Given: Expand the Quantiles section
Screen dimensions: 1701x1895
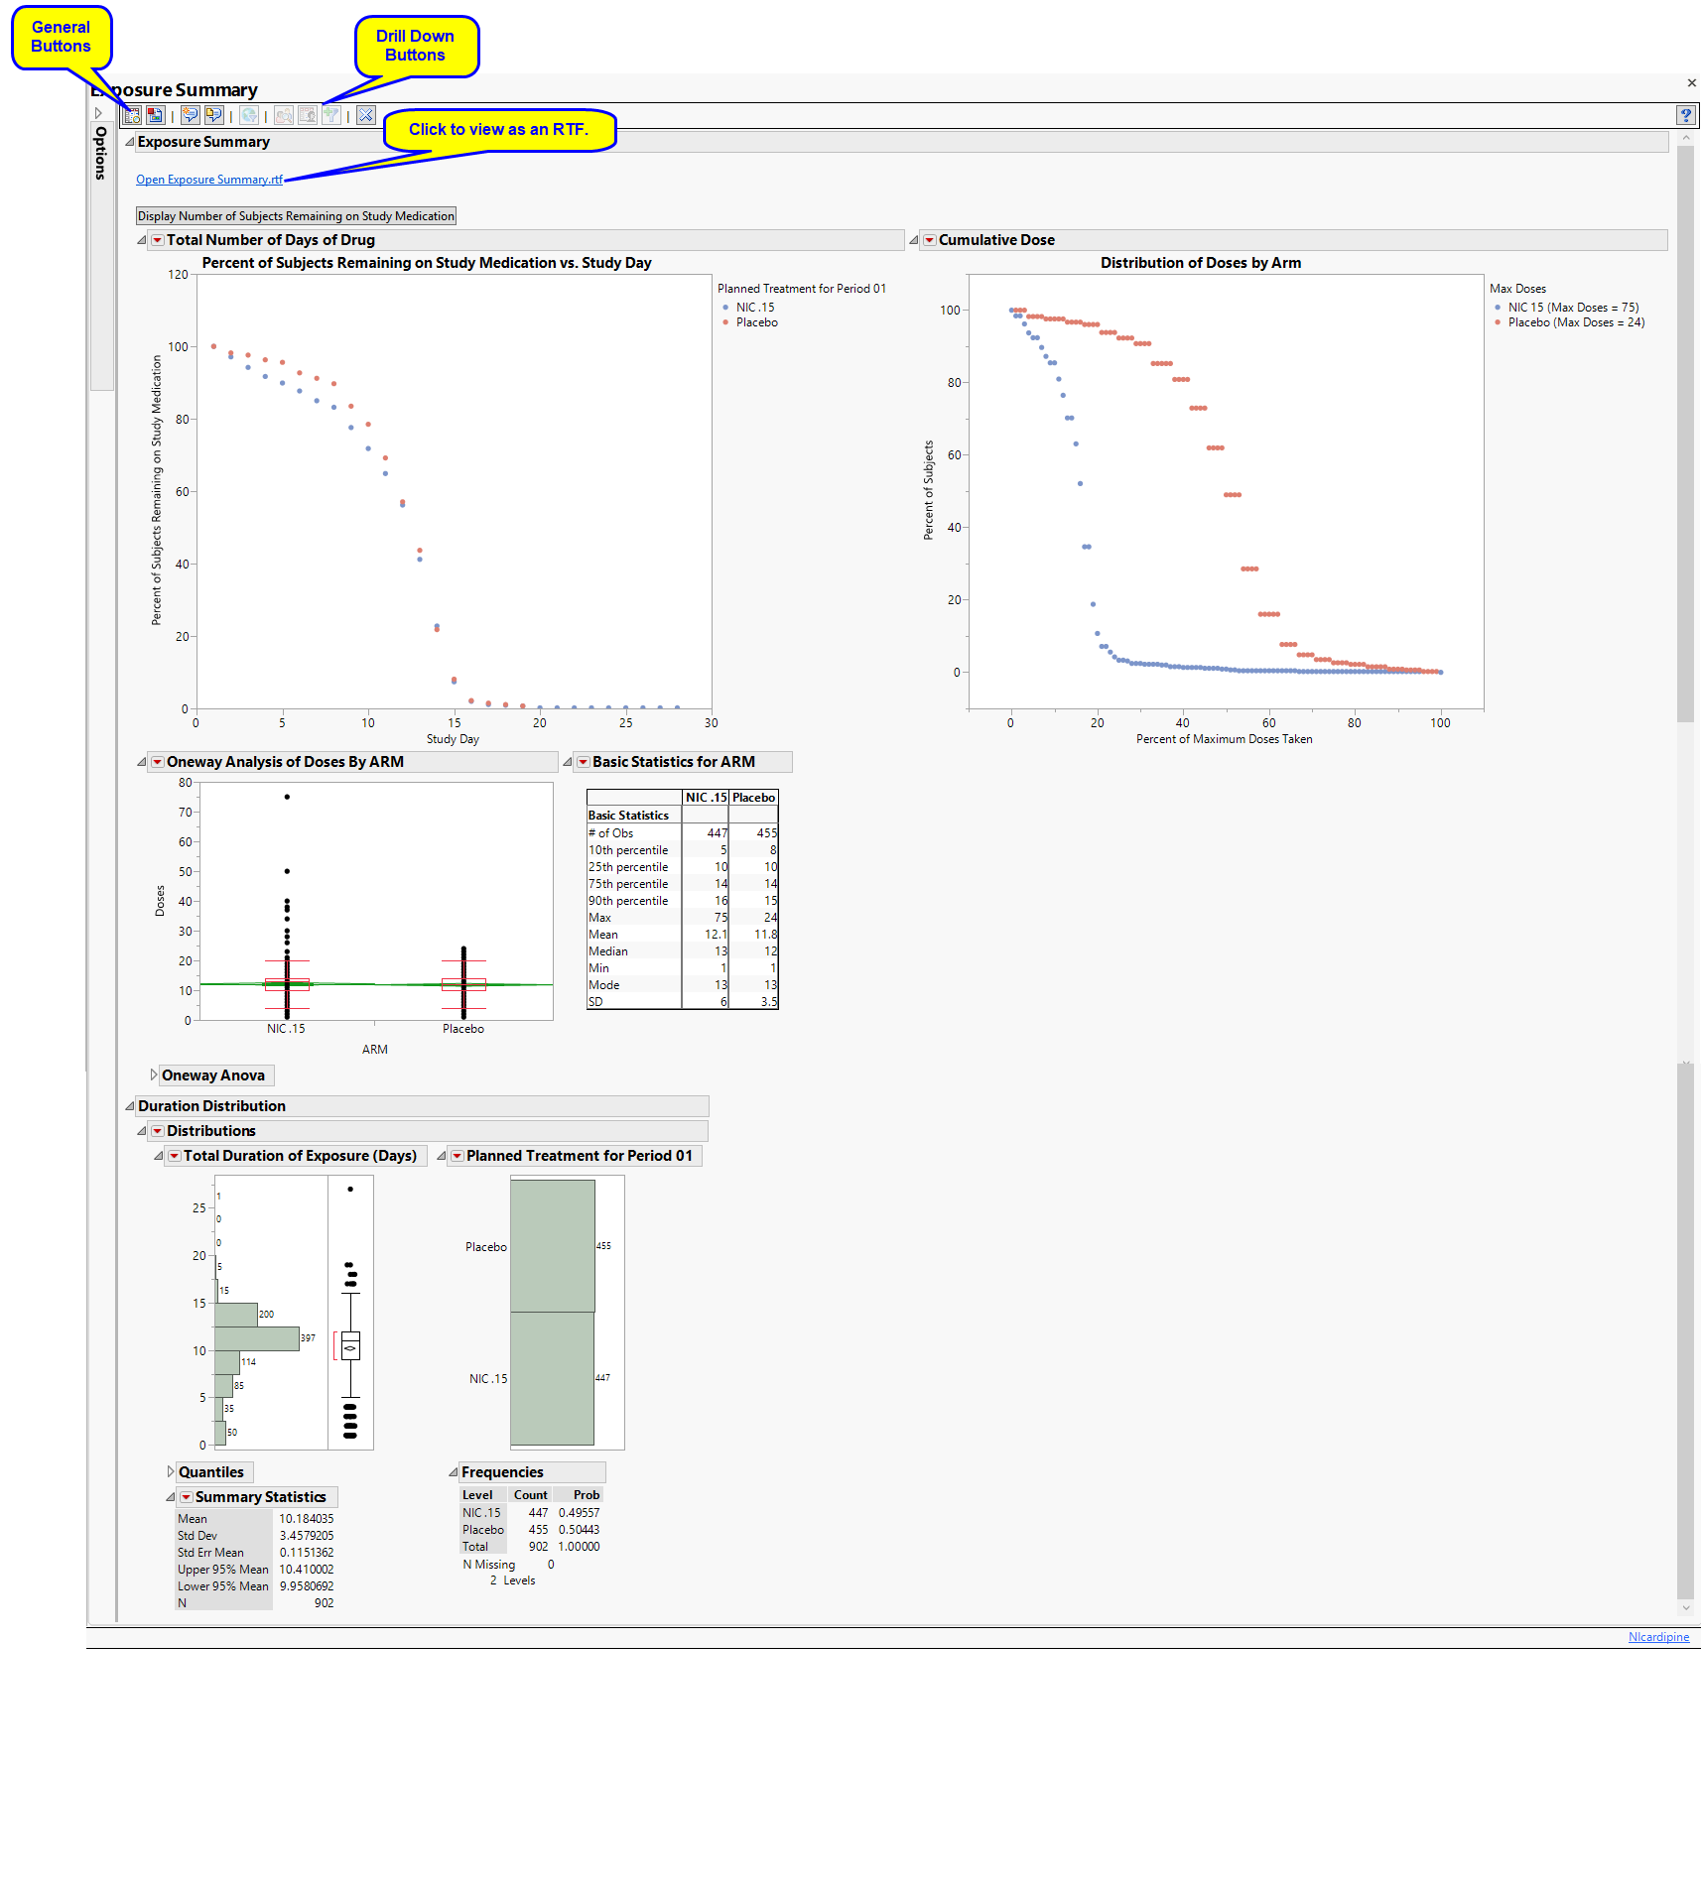Looking at the screenshot, I should pyautogui.click(x=171, y=1472).
